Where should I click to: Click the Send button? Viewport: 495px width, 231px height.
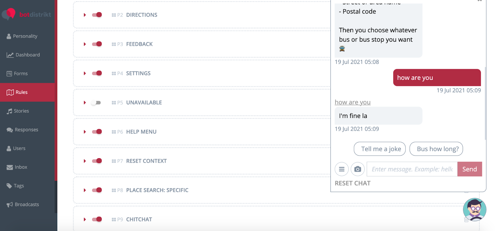pyautogui.click(x=470, y=169)
